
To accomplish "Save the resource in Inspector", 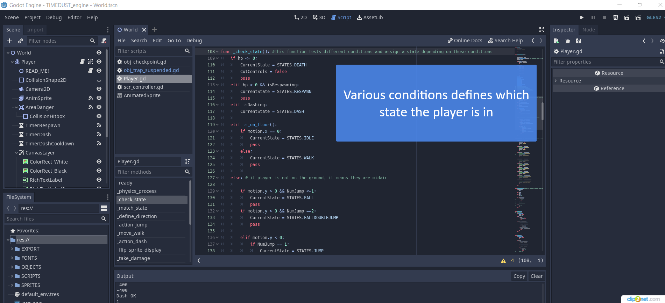I will pos(579,41).
